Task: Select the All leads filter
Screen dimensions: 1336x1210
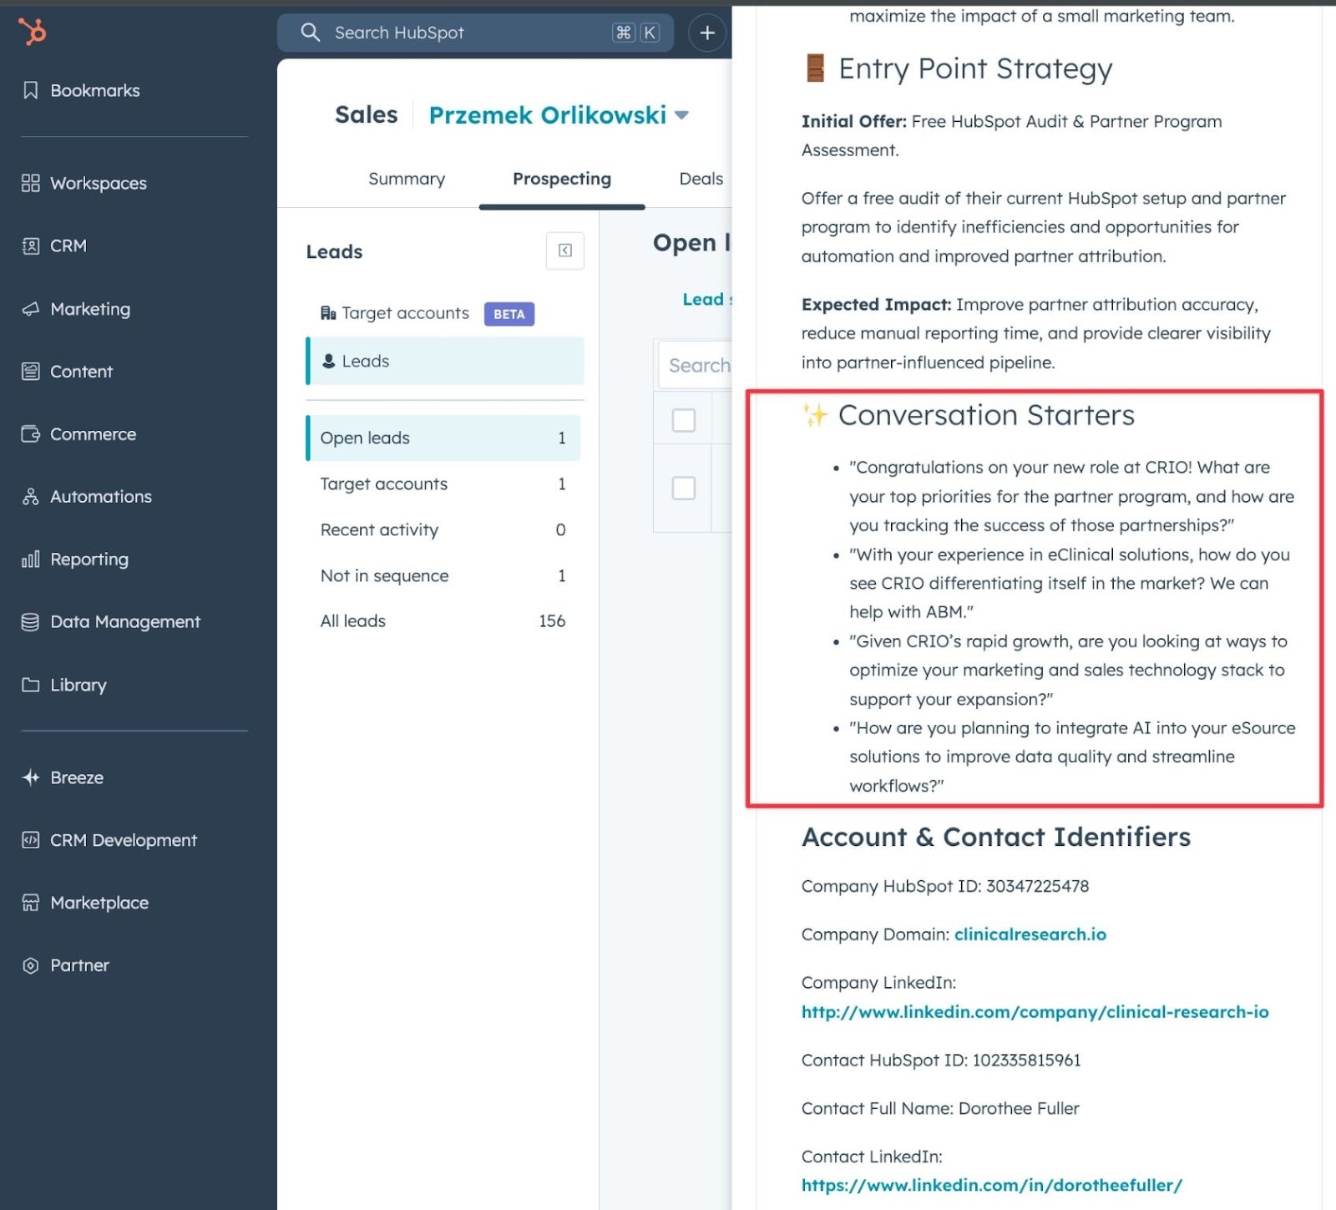Action: [443, 620]
